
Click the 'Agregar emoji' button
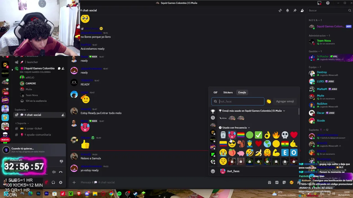pos(285,101)
